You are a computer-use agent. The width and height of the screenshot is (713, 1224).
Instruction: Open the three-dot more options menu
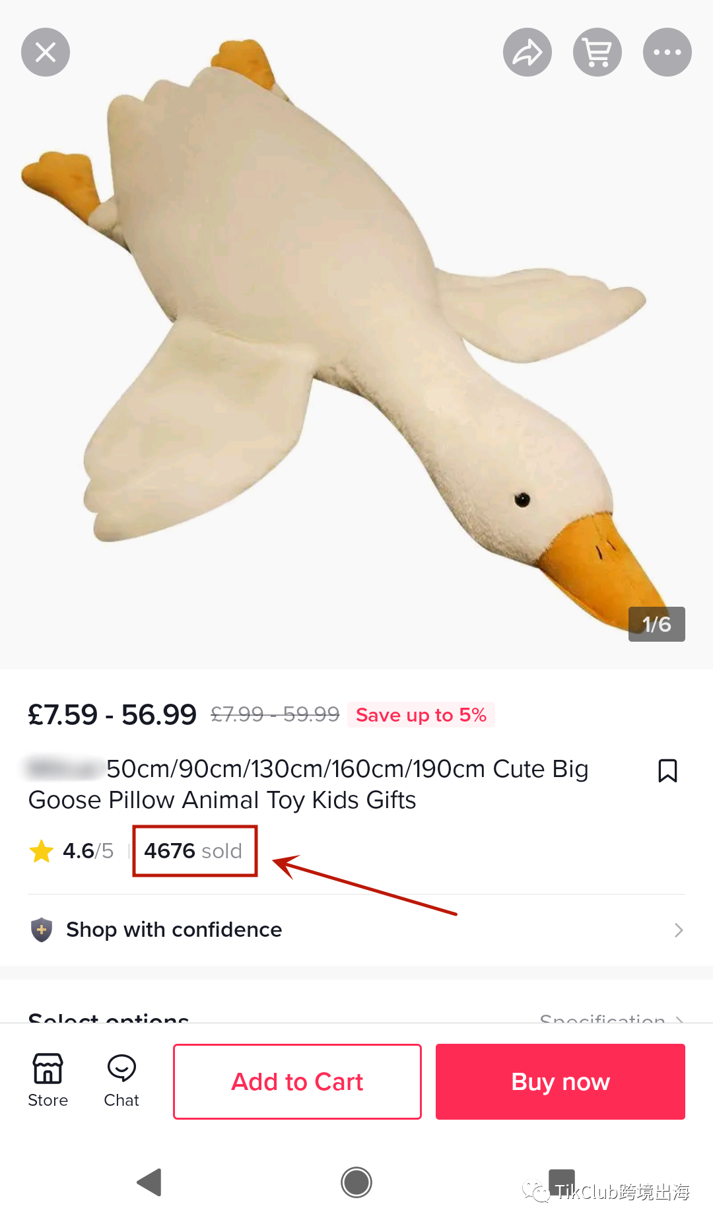(x=667, y=52)
